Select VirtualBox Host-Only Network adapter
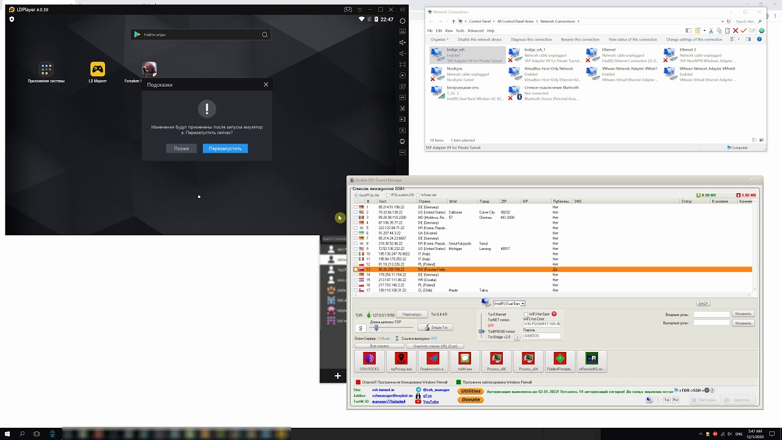The width and height of the screenshot is (782, 440). coord(546,74)
